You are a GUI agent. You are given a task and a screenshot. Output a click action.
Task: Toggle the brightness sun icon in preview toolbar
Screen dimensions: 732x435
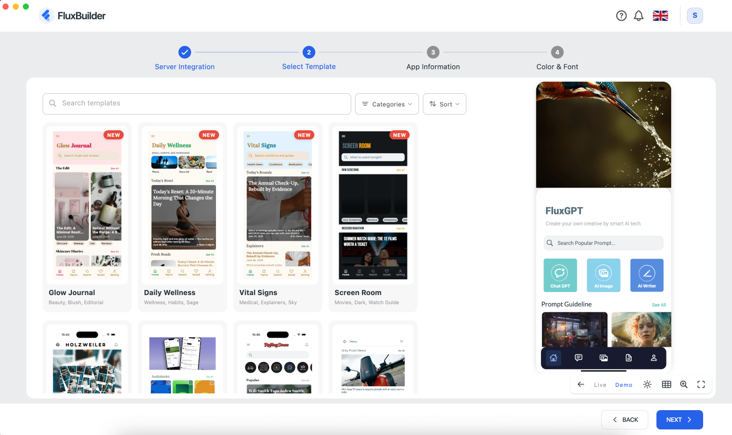coord(647,384)
